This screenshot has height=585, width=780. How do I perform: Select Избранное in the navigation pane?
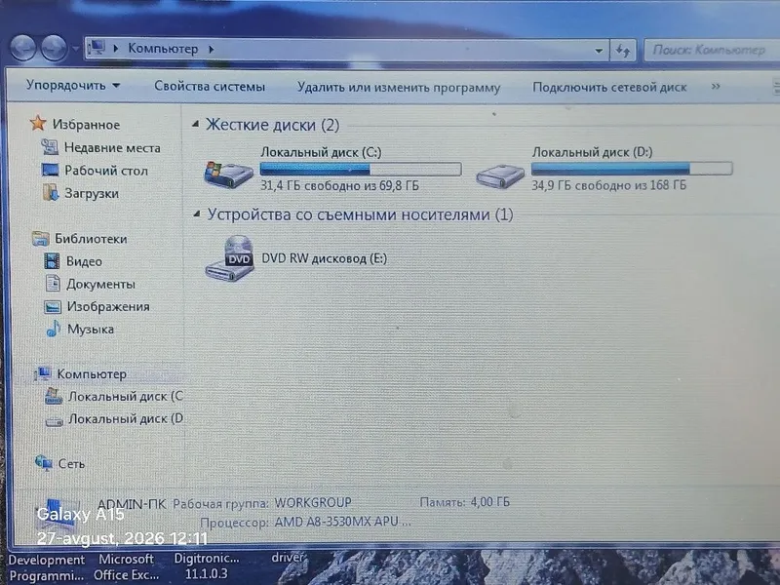[x=86, y=125]
